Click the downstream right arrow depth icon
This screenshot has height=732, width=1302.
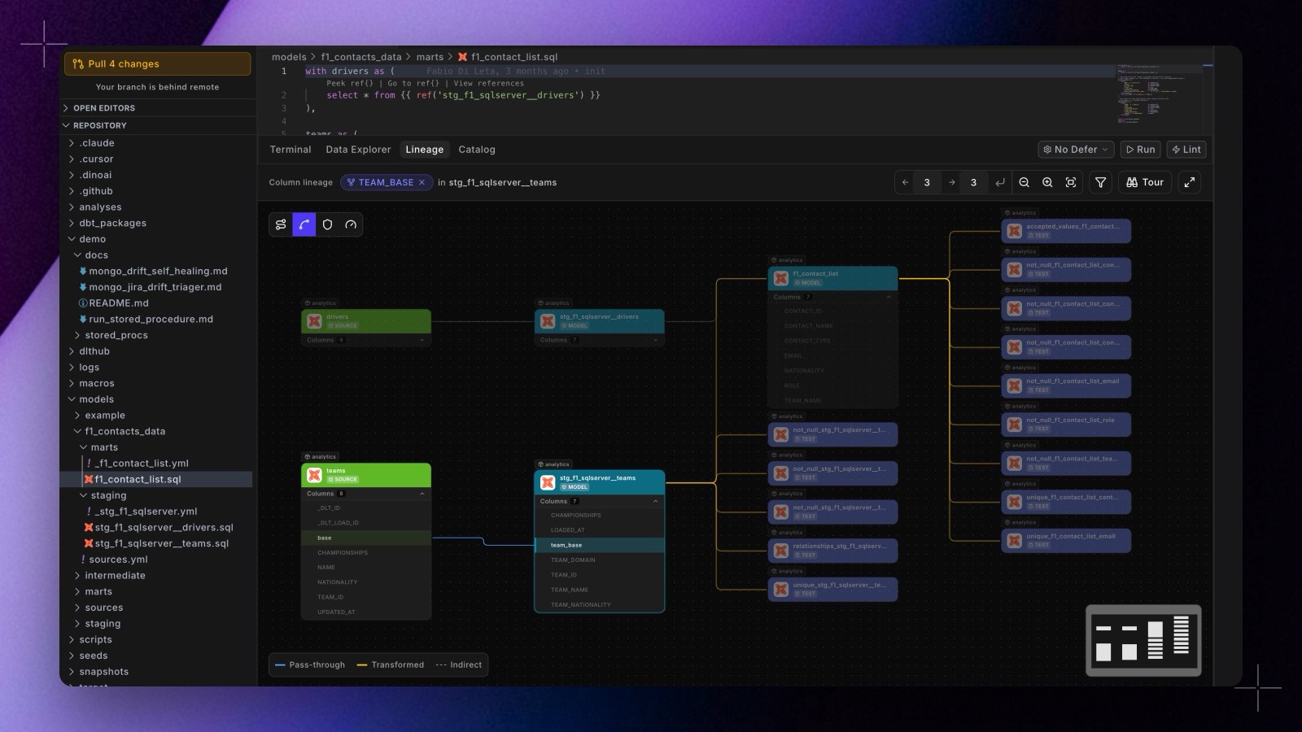click(951, 182)
